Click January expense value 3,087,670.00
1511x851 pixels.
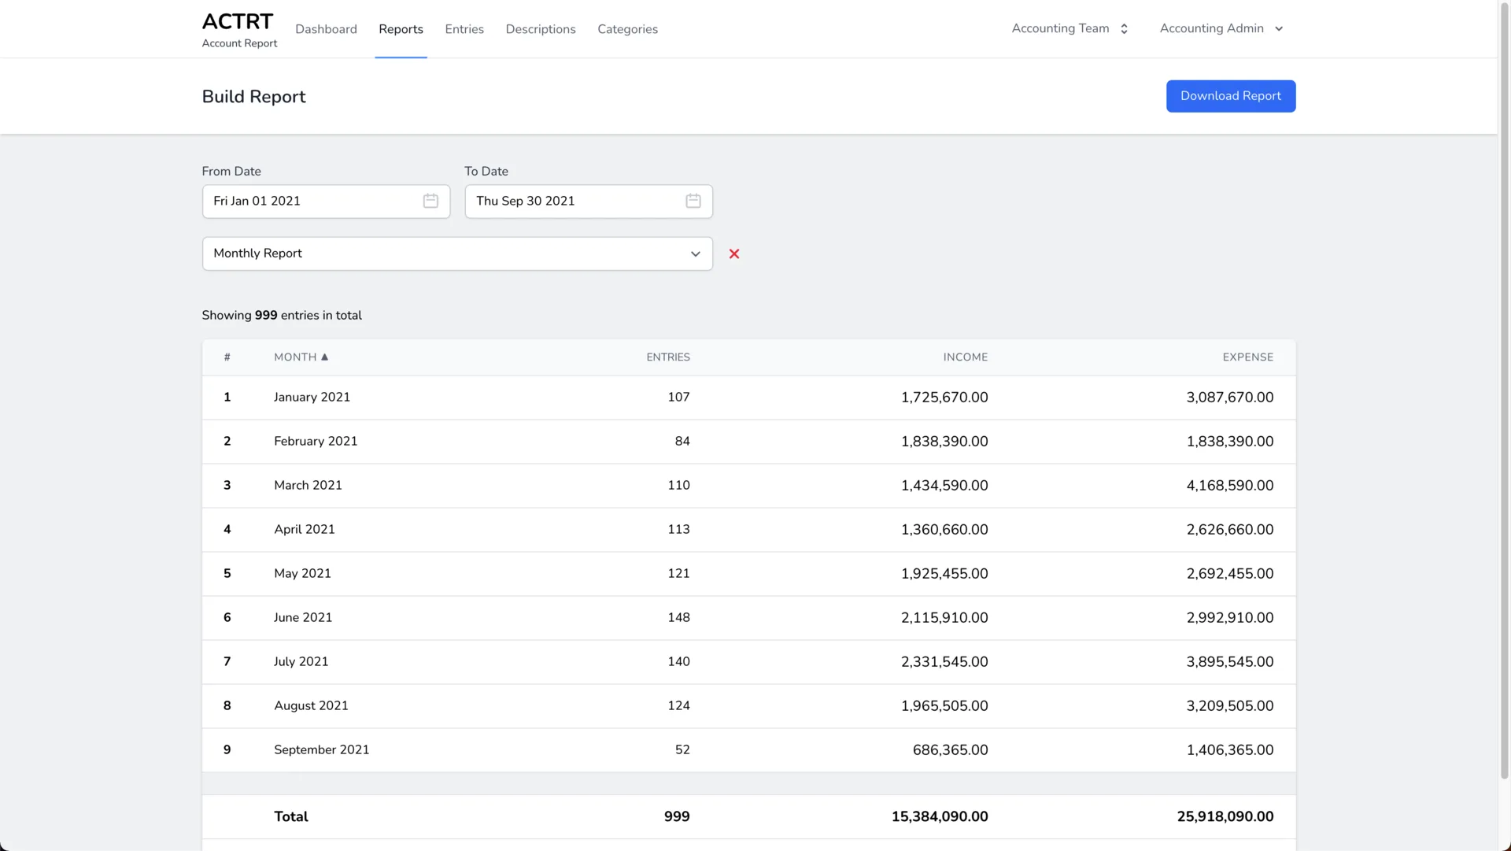pos(1230,398)
